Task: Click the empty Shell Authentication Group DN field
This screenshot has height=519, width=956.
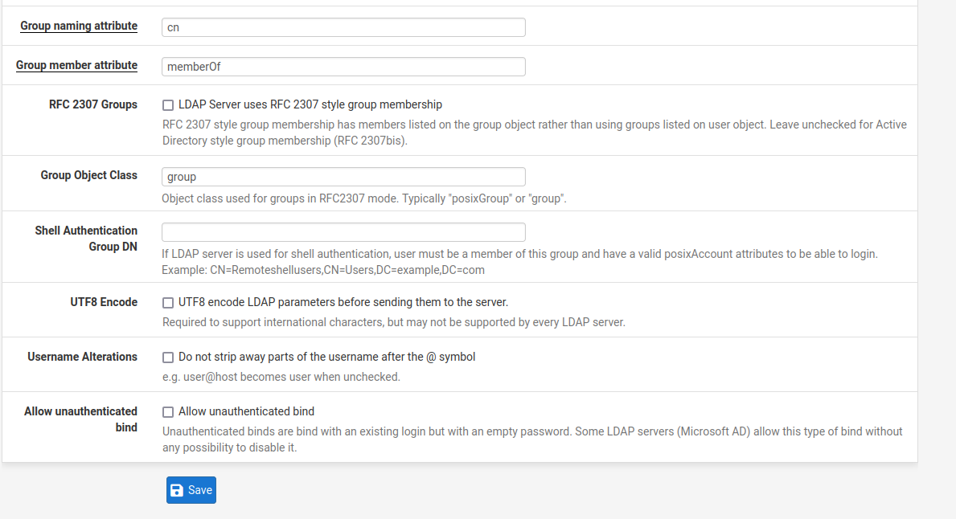Action: (343, 232)
